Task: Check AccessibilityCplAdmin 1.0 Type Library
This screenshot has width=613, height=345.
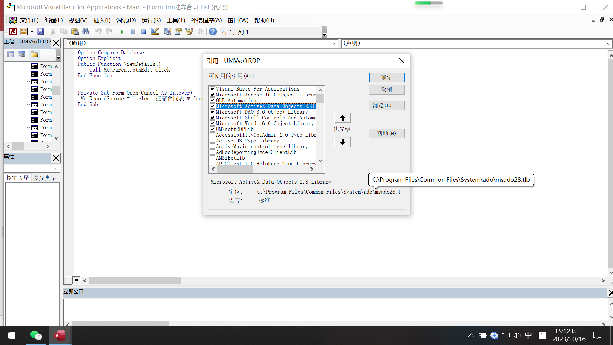Action: tap(212, 134)
